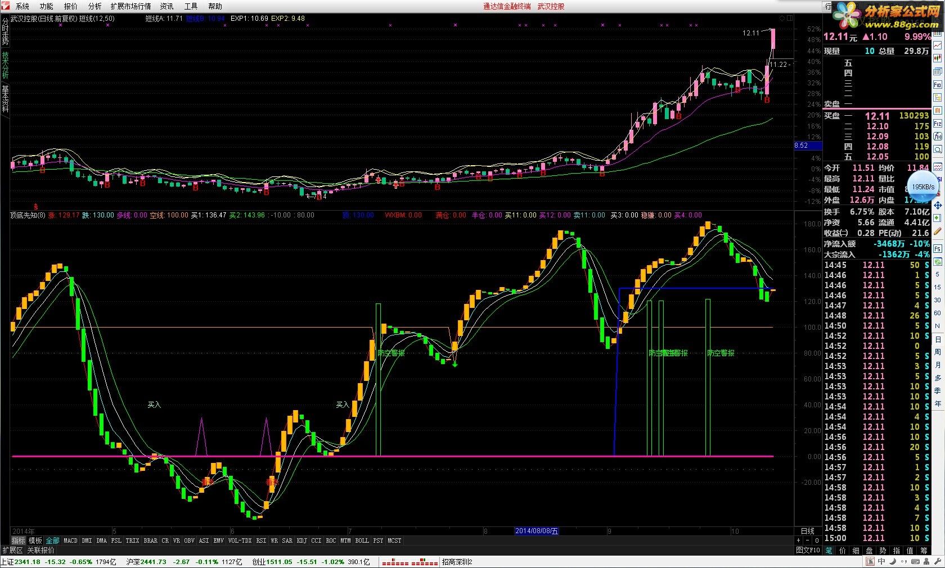Screen dimensions: 945x568
Task: Open the 日线 period selector
Action: (808, 531)
